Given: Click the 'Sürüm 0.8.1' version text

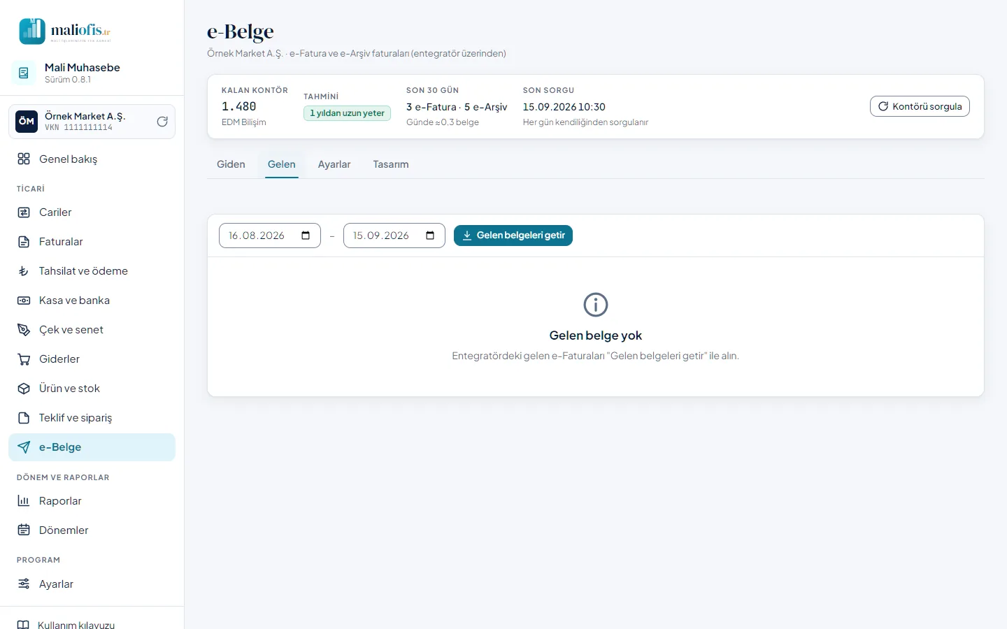Looking at the screenshot, I should pos(68,80).
